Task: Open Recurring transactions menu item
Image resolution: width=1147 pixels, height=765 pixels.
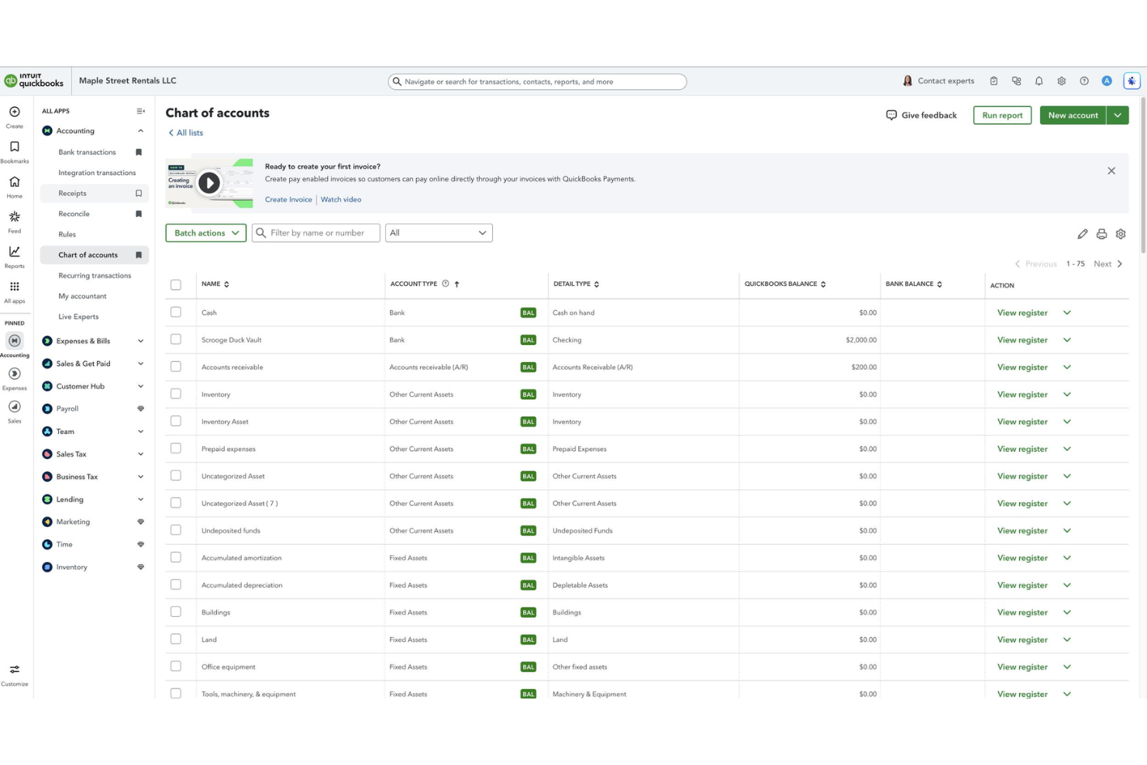Action: 94,275
